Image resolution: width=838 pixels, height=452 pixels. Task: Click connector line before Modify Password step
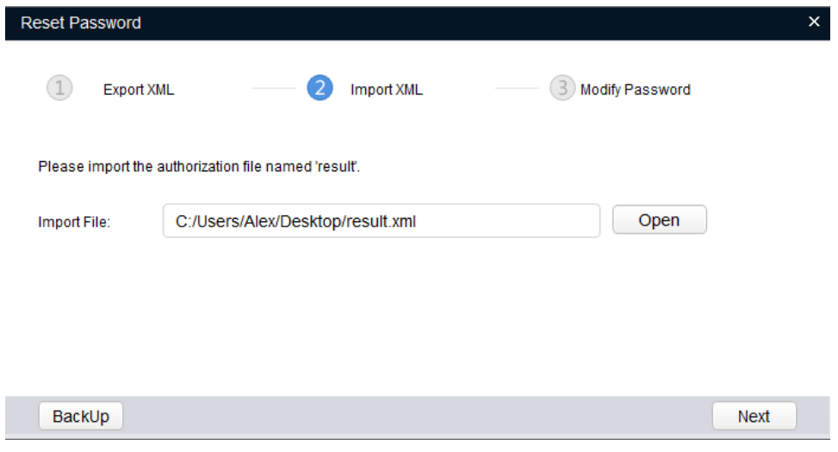coord(517,89)
